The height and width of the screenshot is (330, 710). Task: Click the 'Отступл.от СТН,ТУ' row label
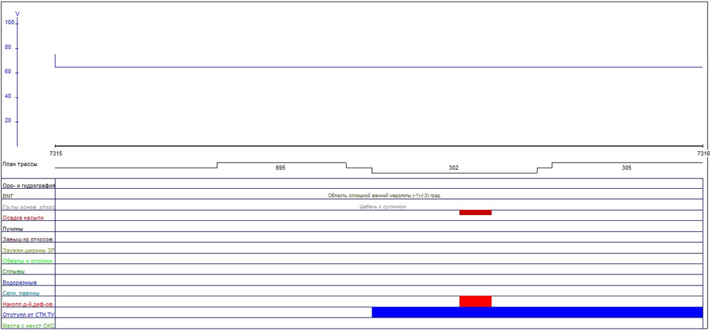coord(29,315)
